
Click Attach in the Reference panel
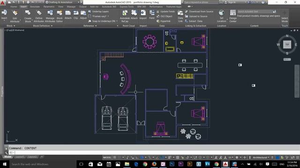pyautogui.click(x=68, y=15)
